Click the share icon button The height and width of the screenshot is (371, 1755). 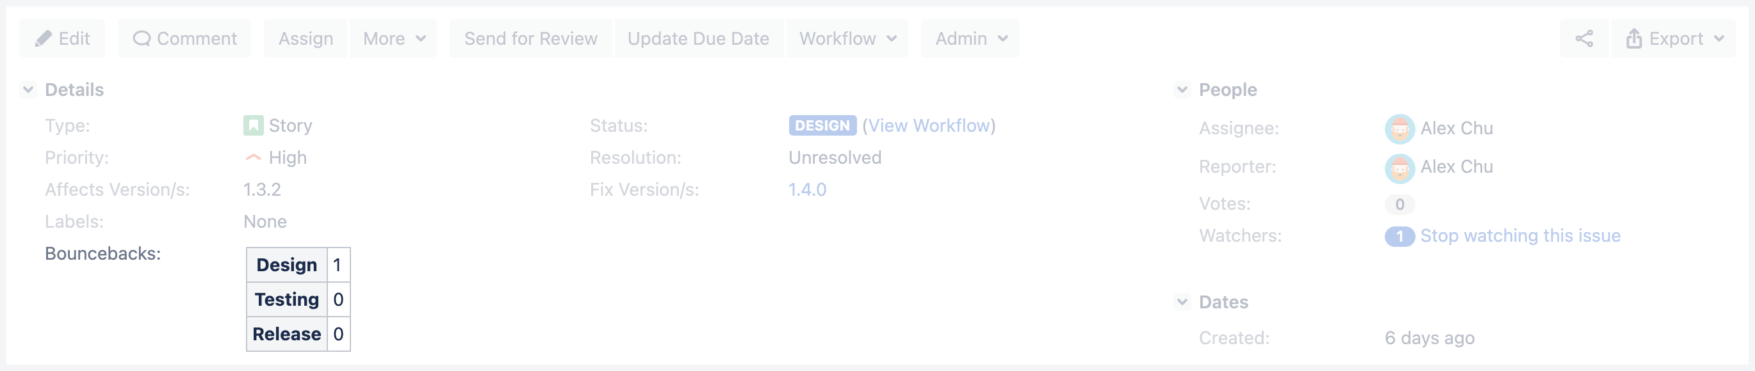coord(1584,39)
